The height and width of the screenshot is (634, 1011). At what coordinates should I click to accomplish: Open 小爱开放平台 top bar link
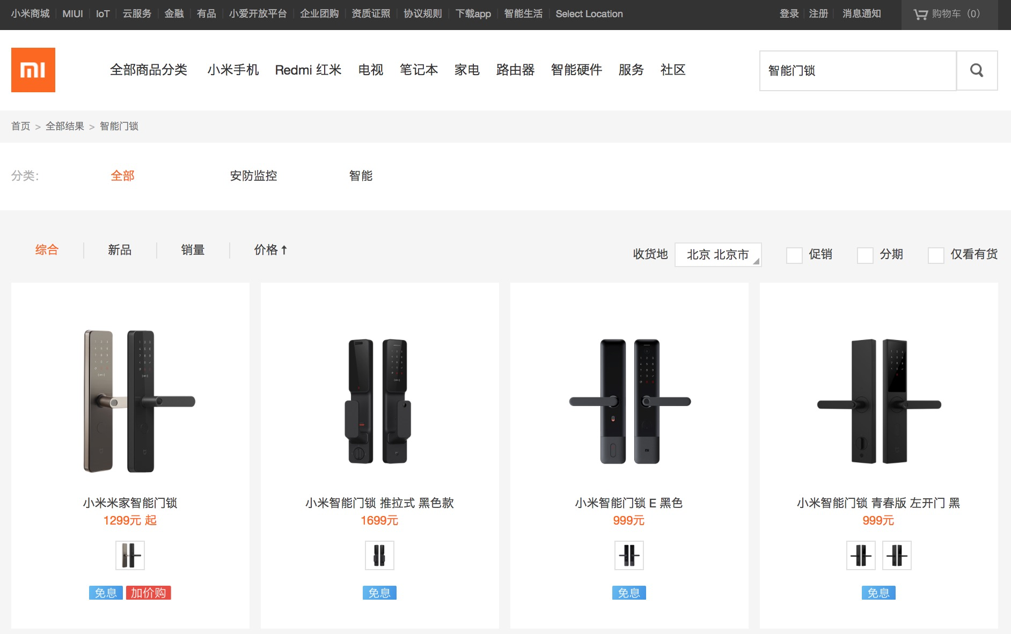[x=258, y=14]
